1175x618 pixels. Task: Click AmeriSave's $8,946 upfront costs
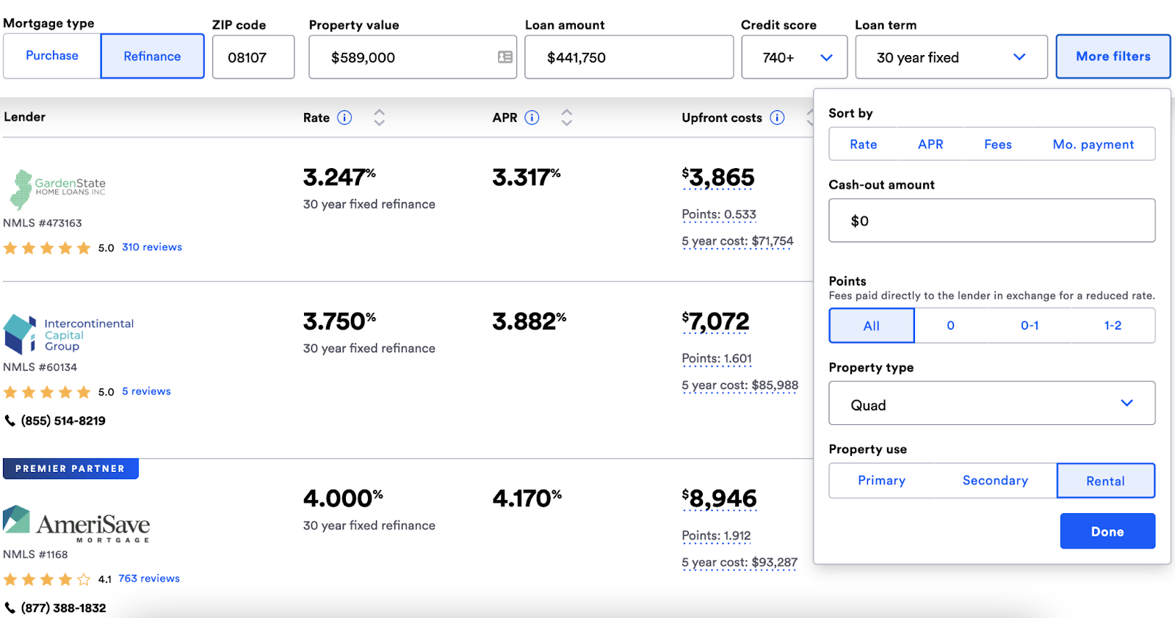720,499
